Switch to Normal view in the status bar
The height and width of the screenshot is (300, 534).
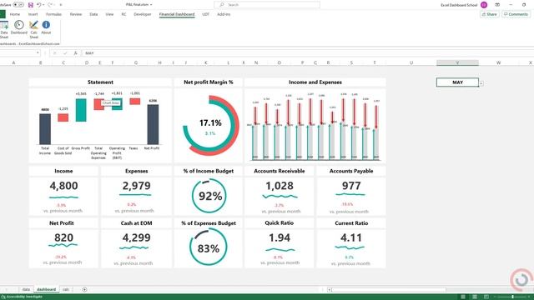point(463,297)
